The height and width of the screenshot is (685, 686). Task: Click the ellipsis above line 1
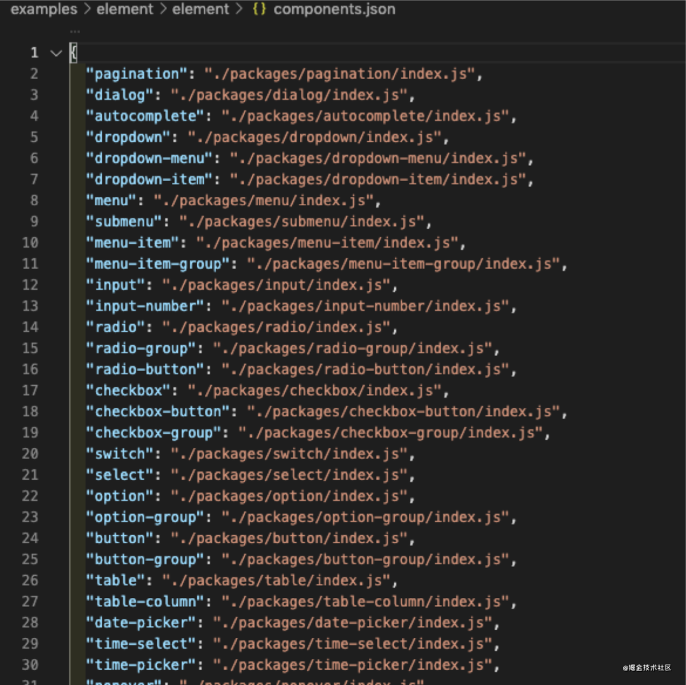pyautogui.click(x=75, y=31)
